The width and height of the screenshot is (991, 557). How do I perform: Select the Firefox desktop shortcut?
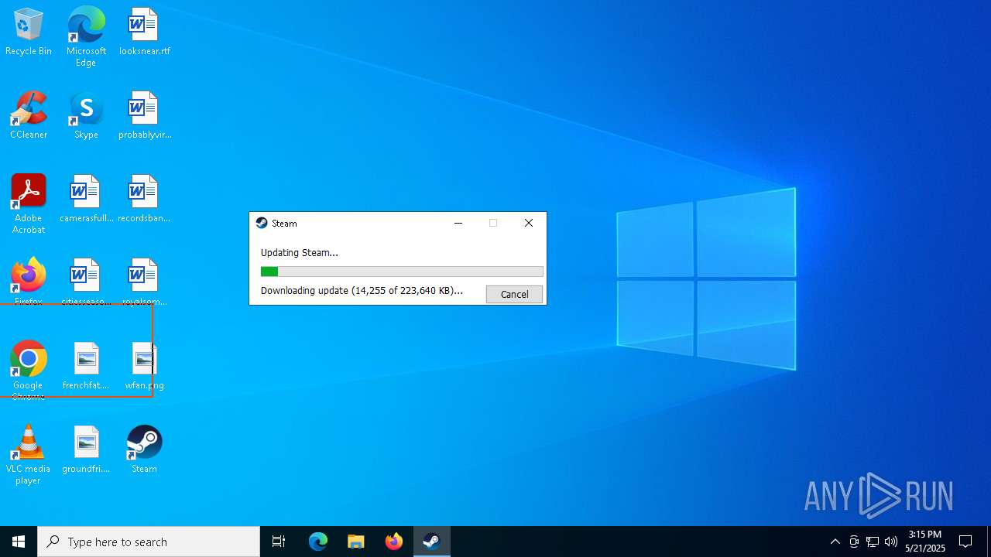pos(29,282)
